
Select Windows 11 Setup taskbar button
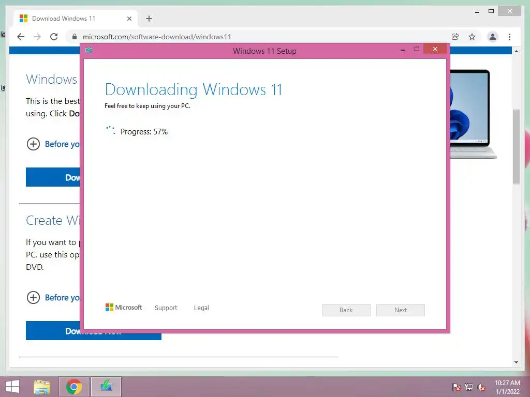tap(106, 387)
